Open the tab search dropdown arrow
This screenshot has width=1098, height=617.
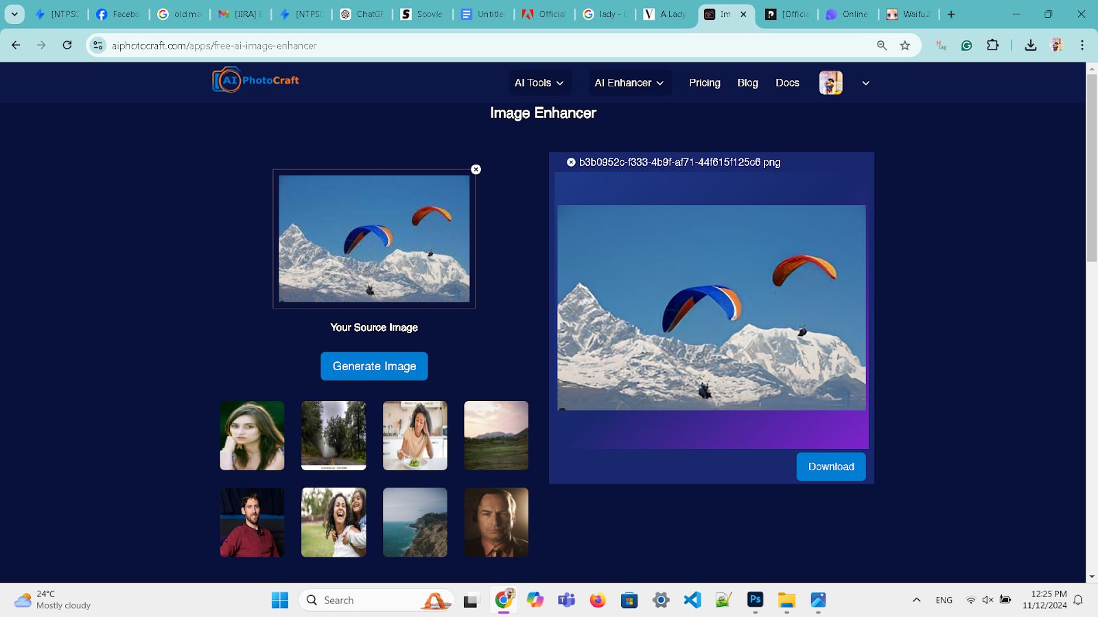(x=14, y=14)
